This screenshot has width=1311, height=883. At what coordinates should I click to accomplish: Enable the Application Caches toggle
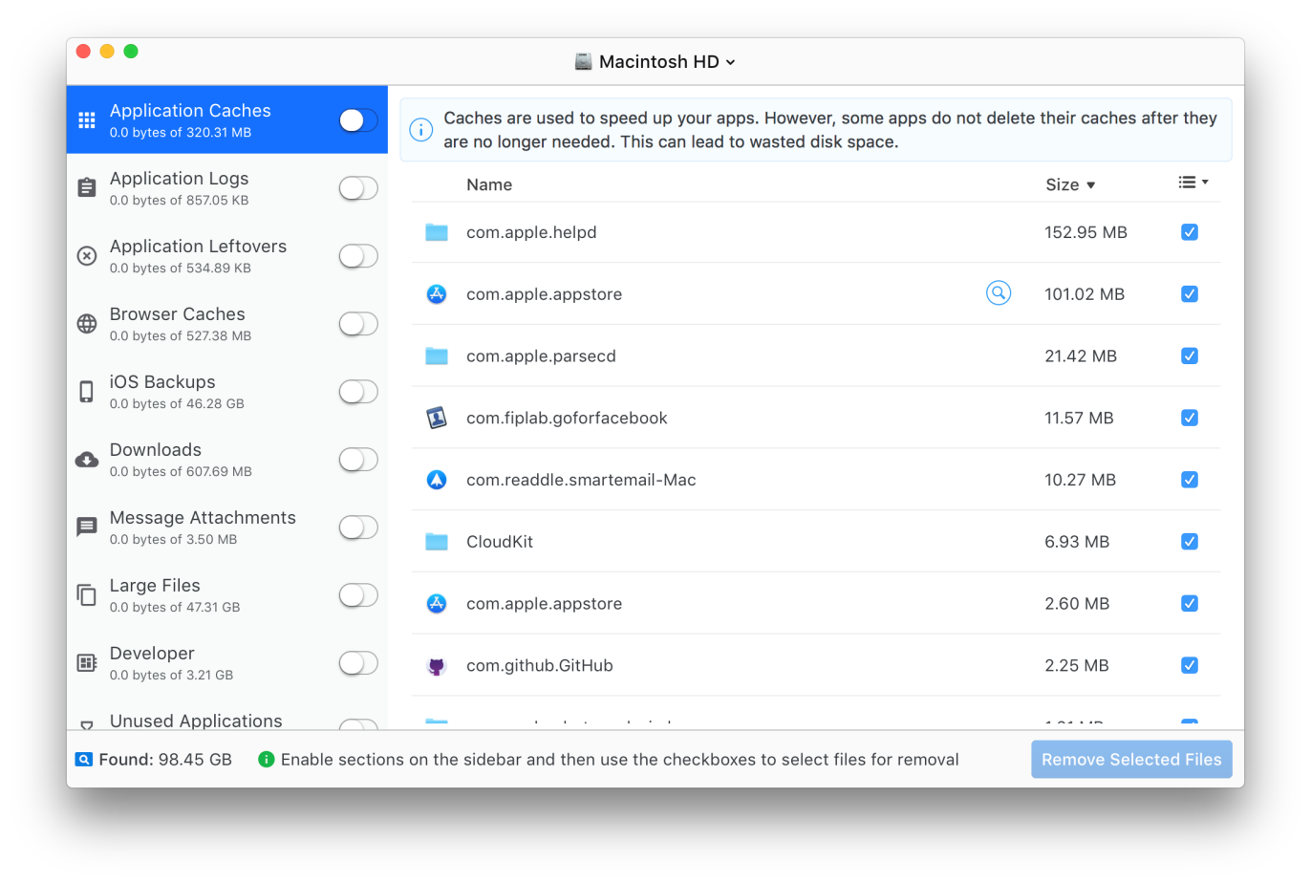[x=358, y=120]
